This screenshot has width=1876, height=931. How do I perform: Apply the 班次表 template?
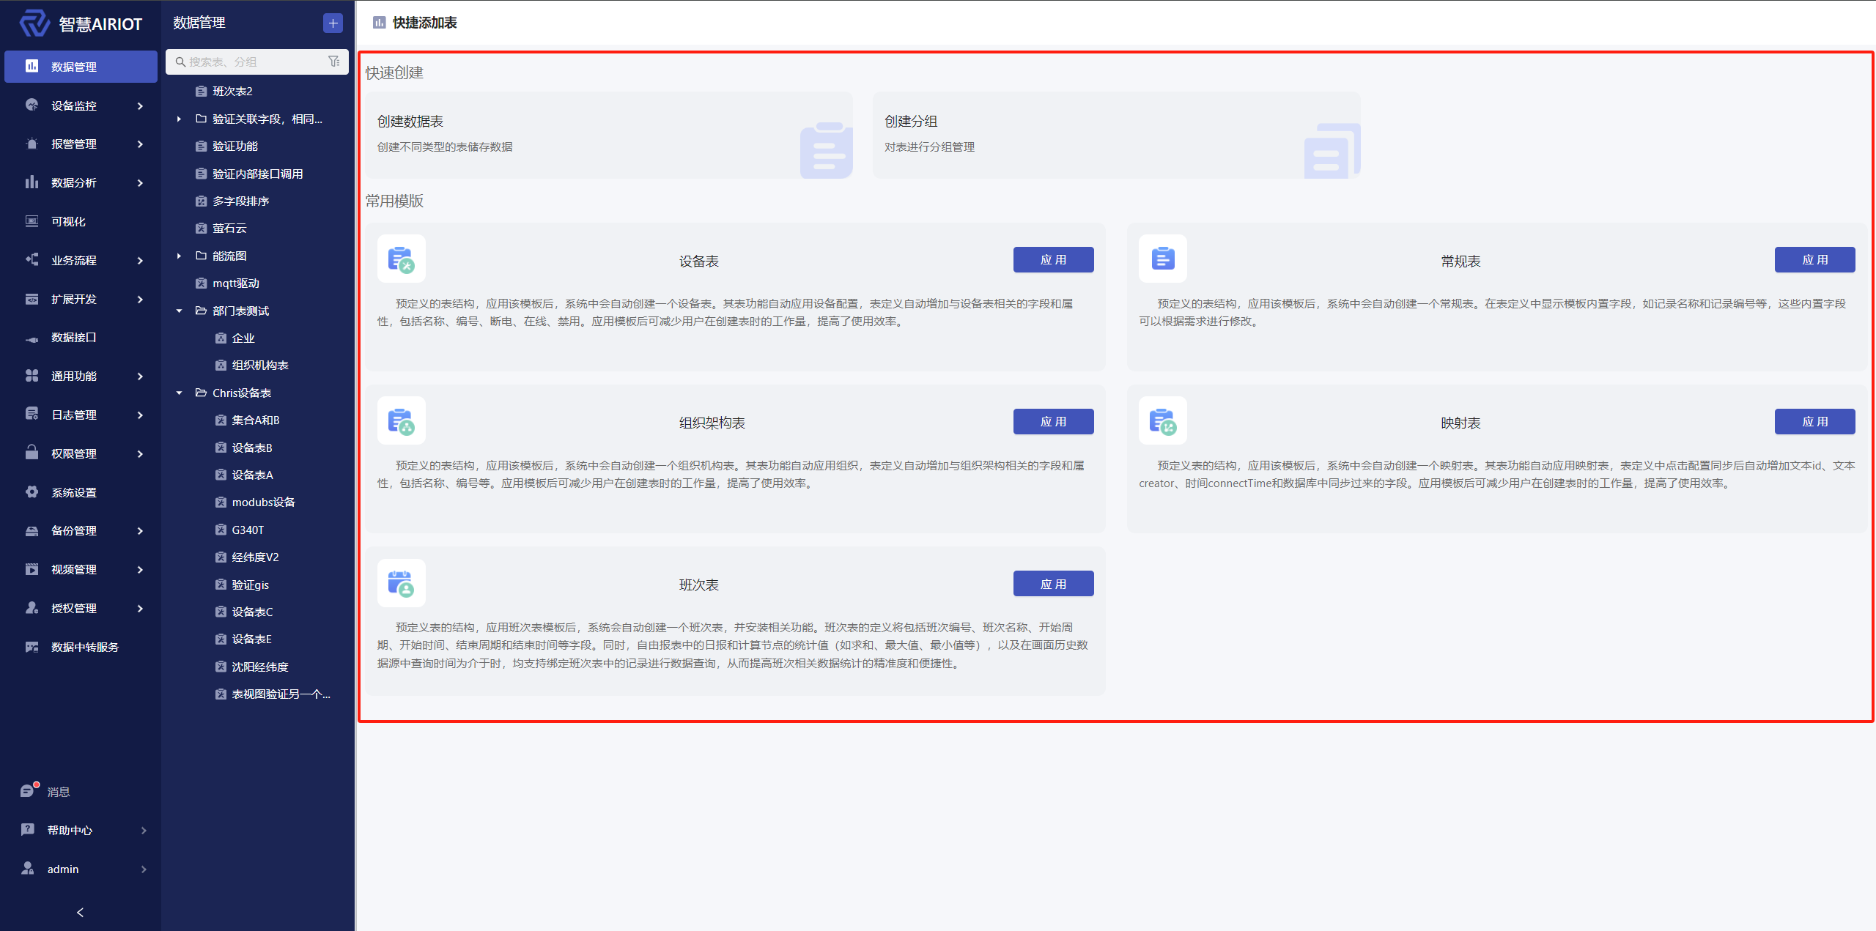point(1053,584)
